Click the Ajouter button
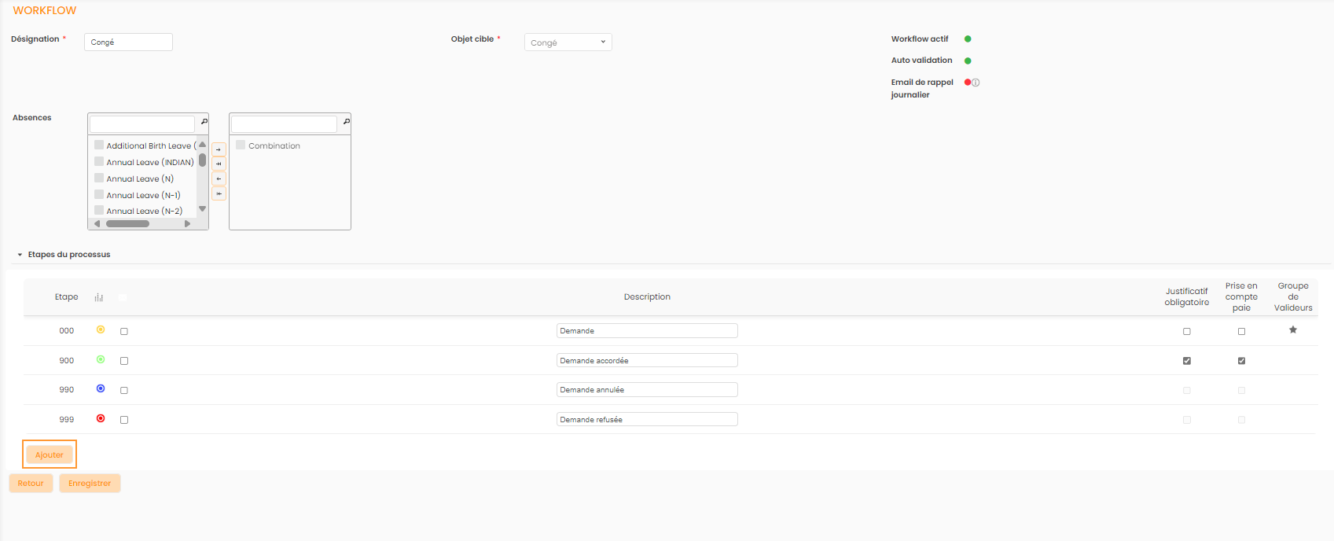 click(49, 455)
